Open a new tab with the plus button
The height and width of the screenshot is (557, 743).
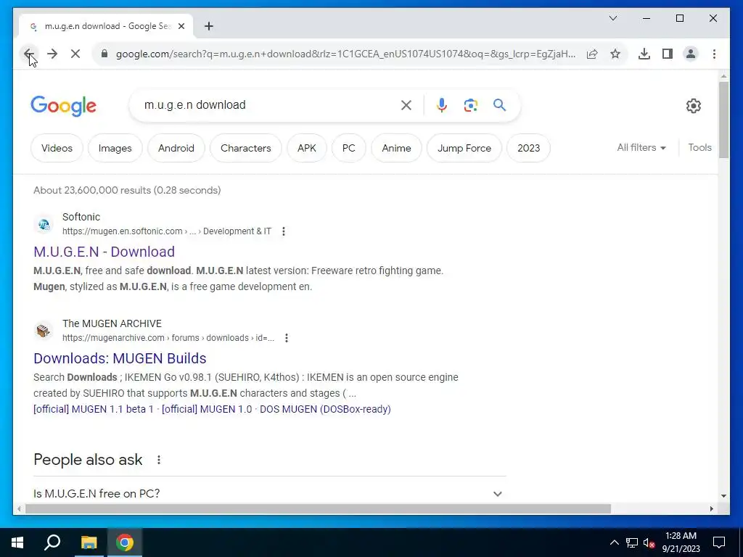[209, 26]
